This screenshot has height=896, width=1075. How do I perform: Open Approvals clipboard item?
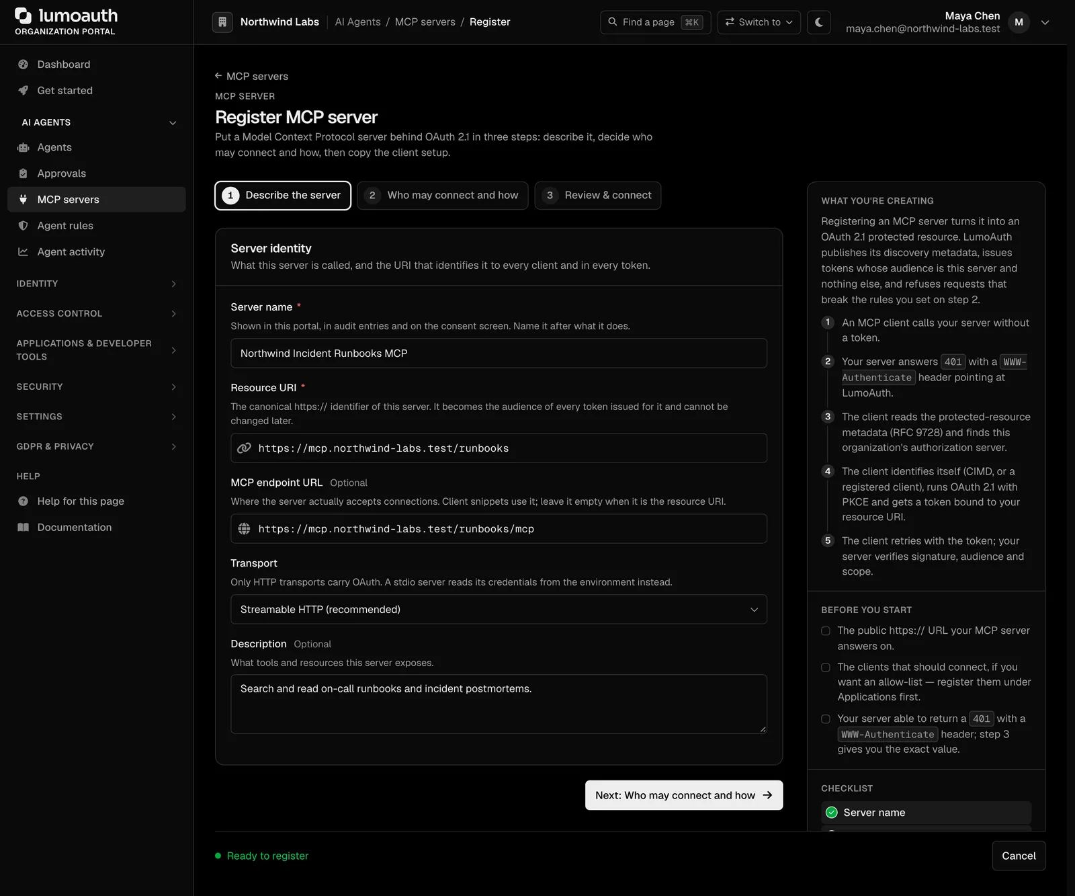96,173
